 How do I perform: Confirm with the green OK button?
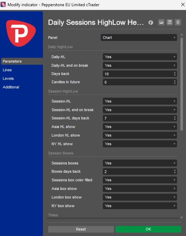(148, 229)
